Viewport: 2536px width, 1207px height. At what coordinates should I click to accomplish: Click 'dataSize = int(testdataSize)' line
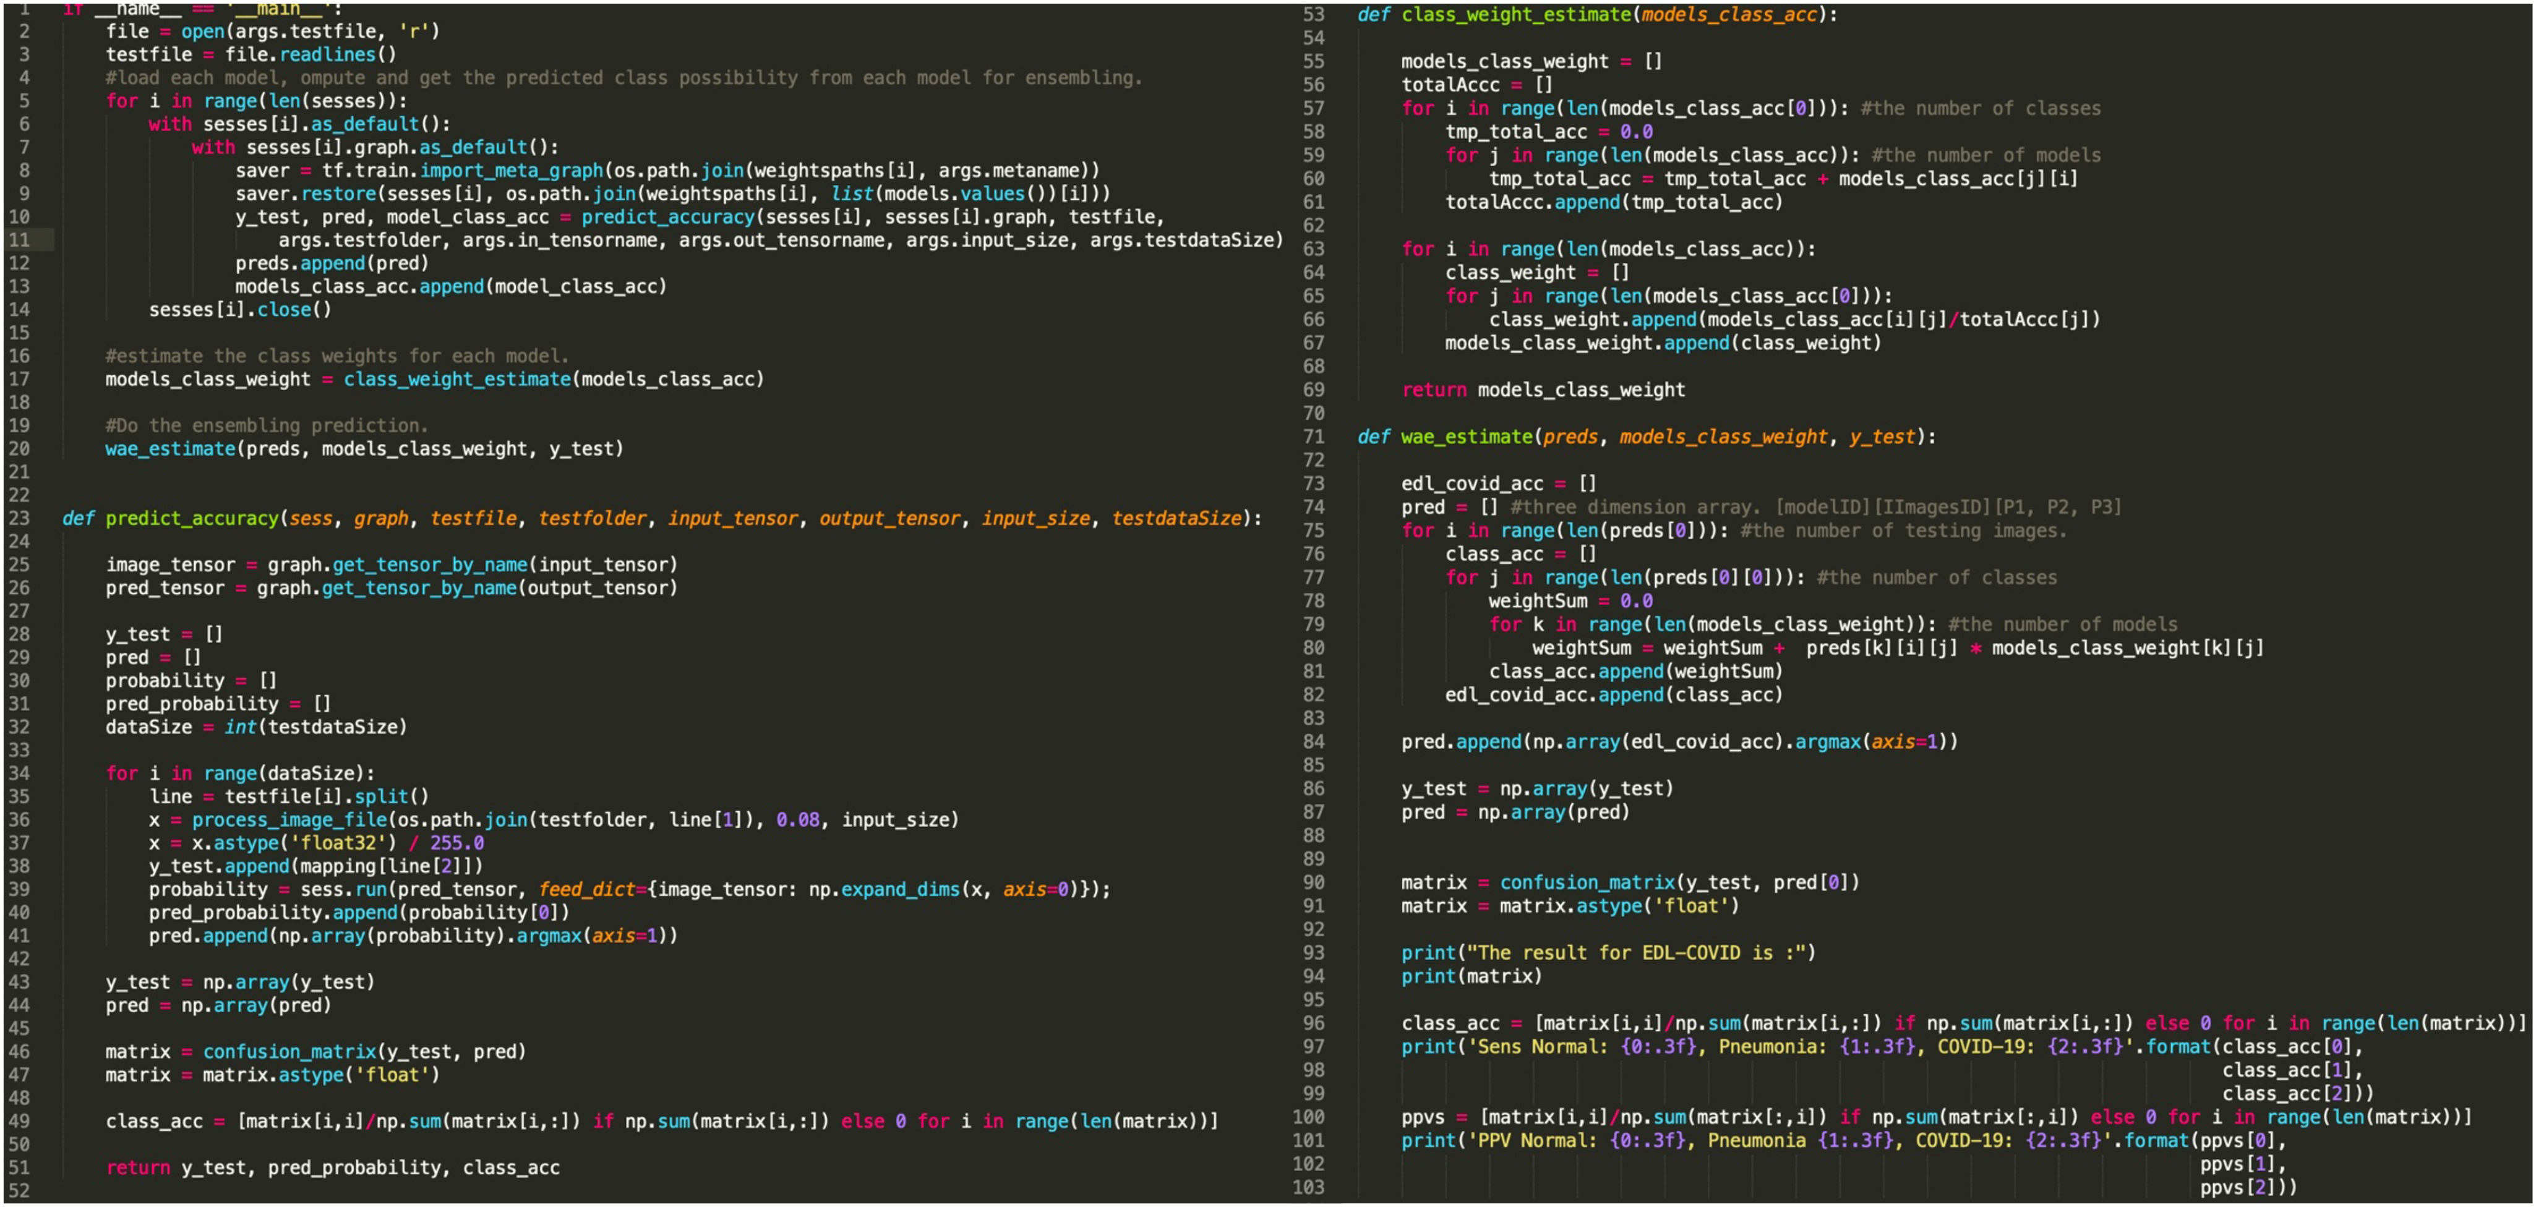tap(256, 727)
